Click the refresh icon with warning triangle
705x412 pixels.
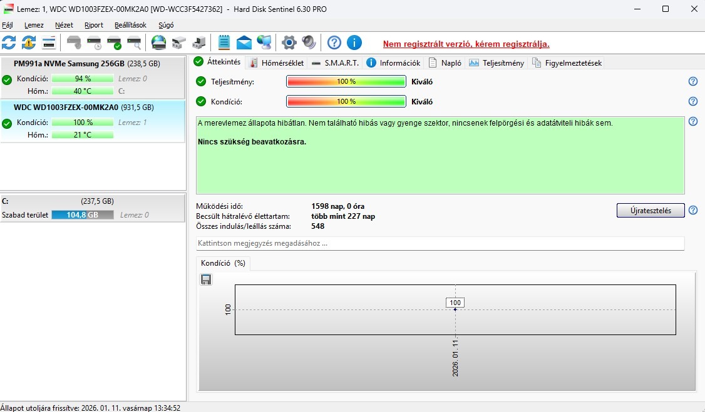[x=29, y=43]
